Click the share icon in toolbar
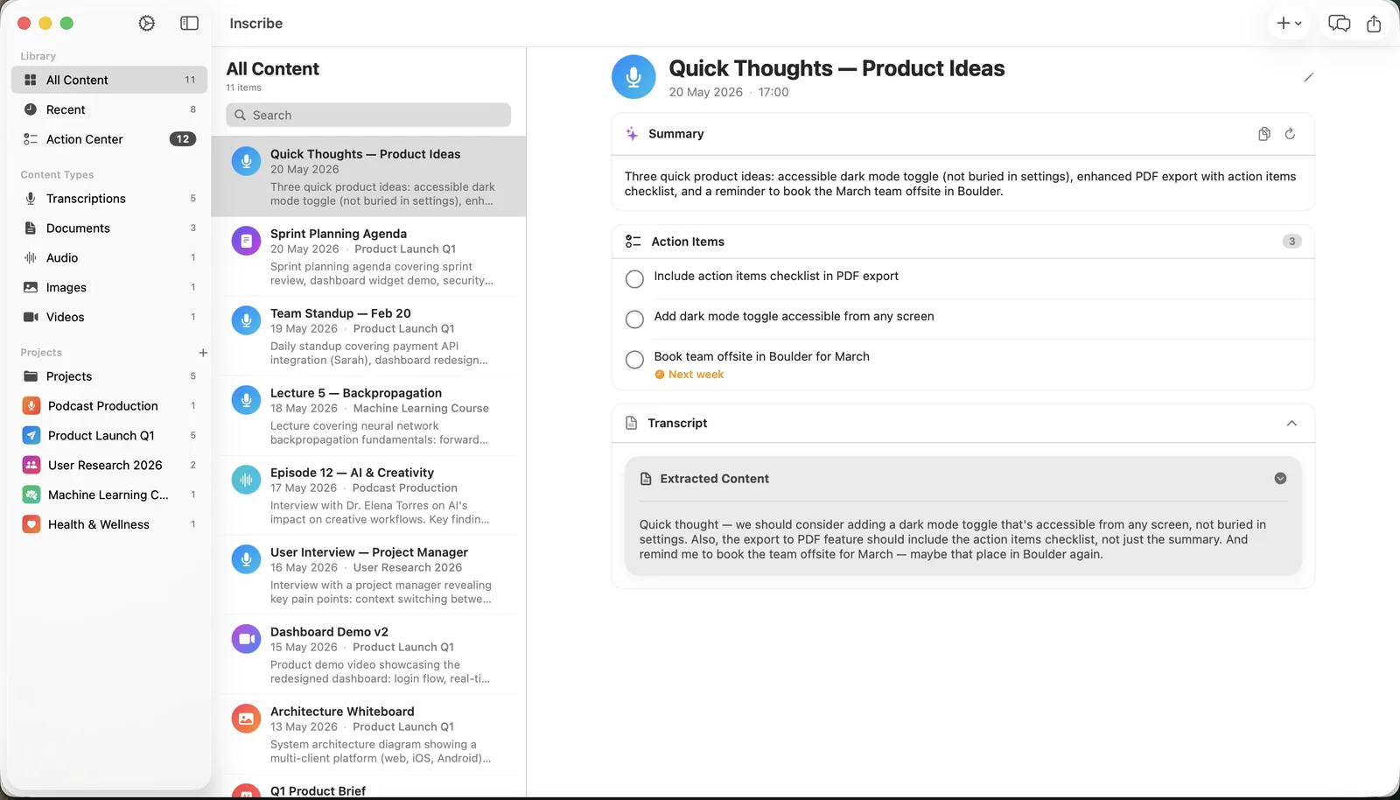This screenshot has width=1400, height=800. tap(1374, 24)
